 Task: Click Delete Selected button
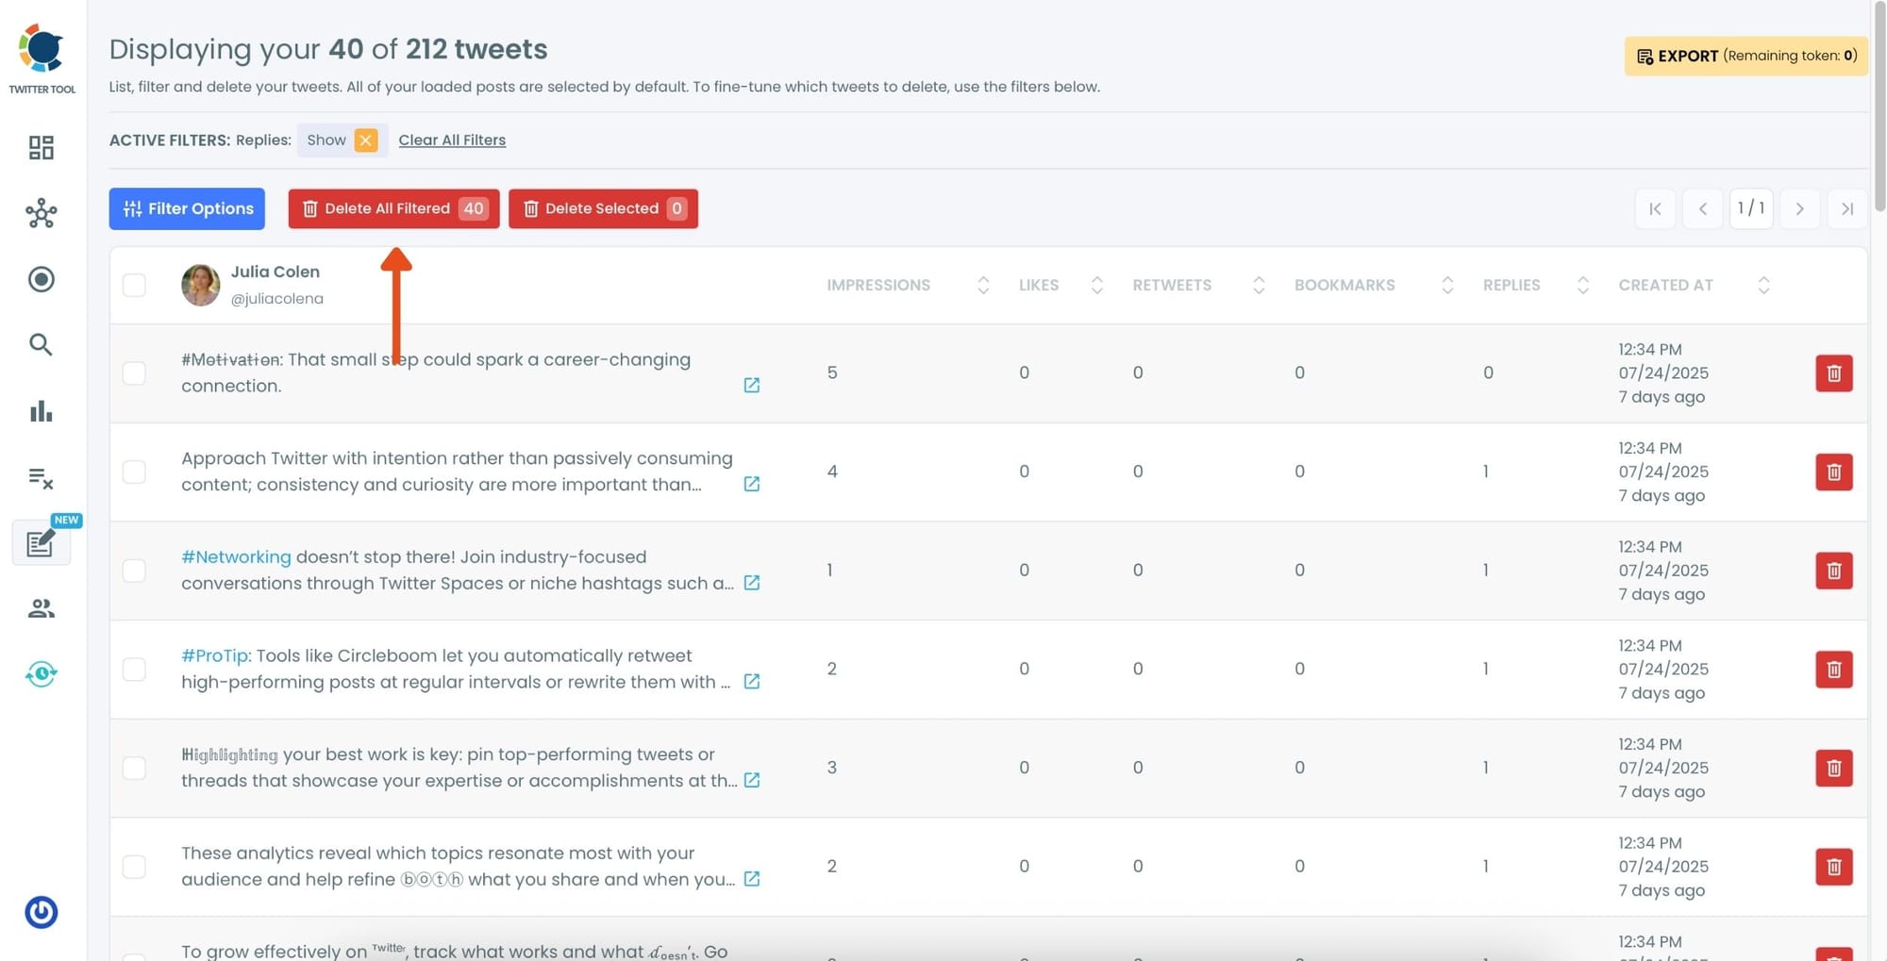[603, 208]
